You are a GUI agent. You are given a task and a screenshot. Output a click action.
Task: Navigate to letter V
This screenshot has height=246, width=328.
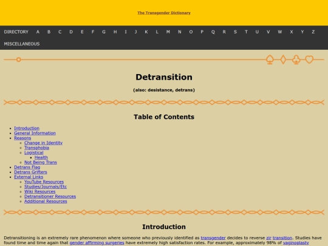[x=268, y=32]
